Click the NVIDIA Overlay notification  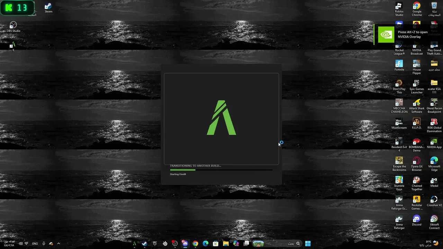[408, 34]
